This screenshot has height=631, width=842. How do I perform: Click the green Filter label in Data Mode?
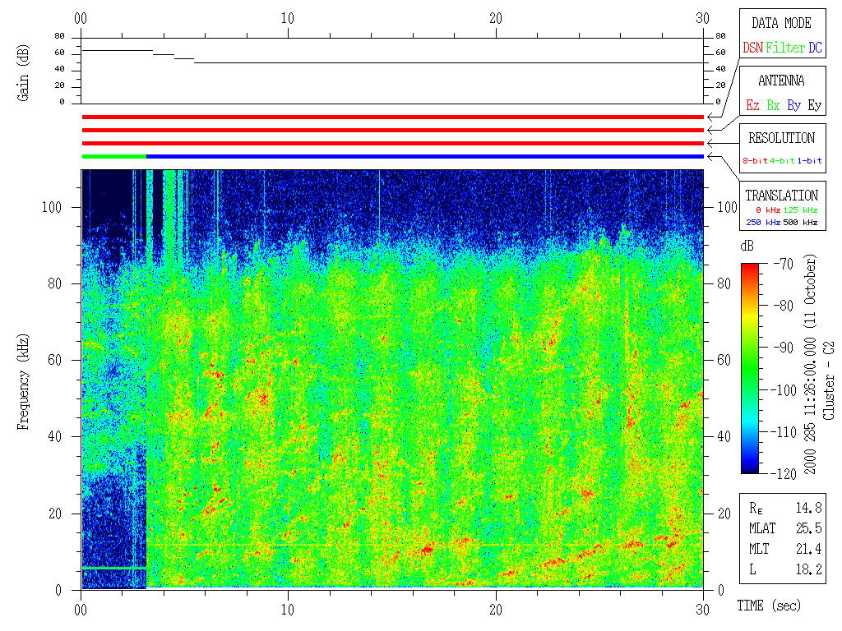click(x=785, y=48)
